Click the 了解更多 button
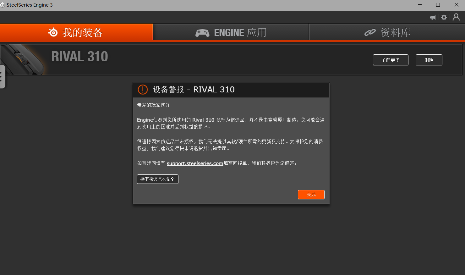Screen dimensions: 465x275 (x=391, y=60)
